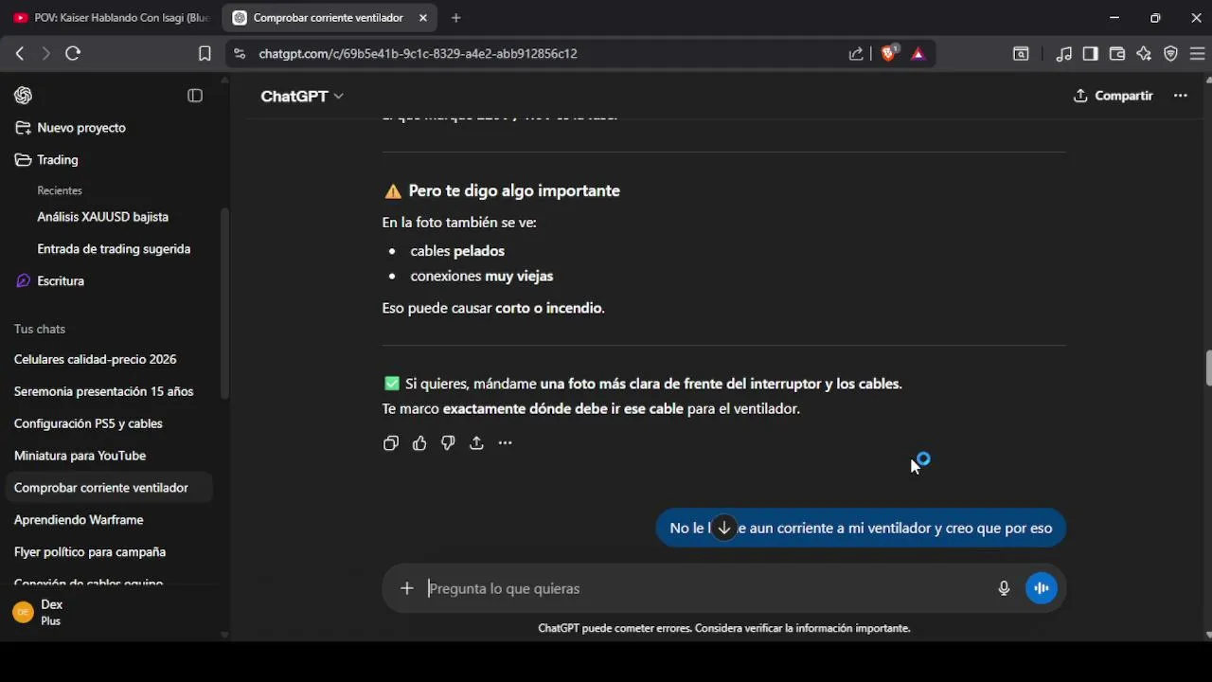
Task: Go forward in browser history
Action: (x=45, y=54)
